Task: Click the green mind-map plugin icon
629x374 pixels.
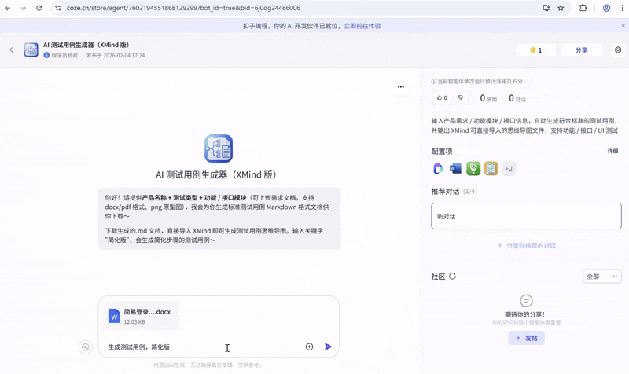Action: click(473, 169)
